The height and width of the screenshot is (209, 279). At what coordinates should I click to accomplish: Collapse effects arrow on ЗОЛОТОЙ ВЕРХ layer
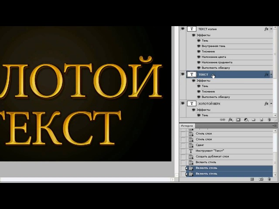(271, 103)
